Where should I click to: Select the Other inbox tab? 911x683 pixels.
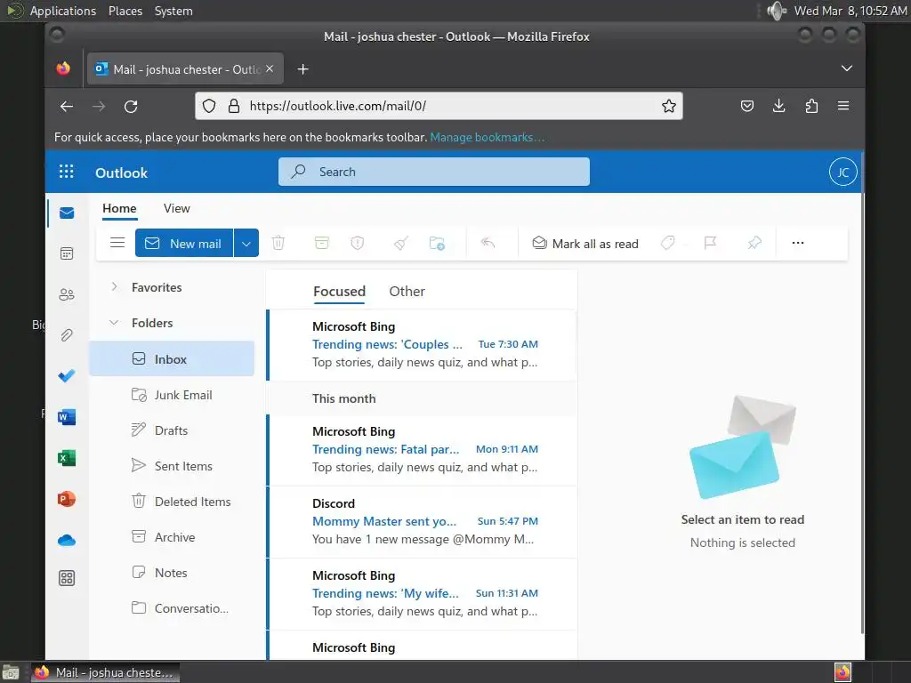[x=407, y=291]
